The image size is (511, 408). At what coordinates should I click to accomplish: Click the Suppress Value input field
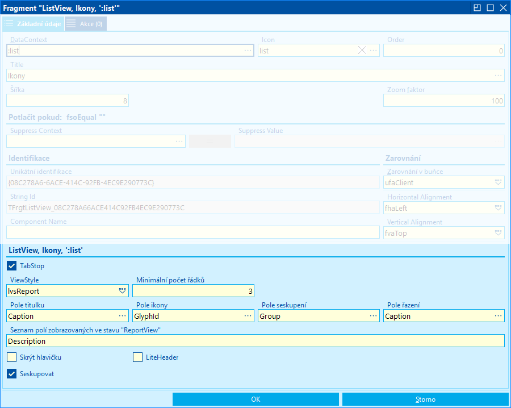(370, 141)
